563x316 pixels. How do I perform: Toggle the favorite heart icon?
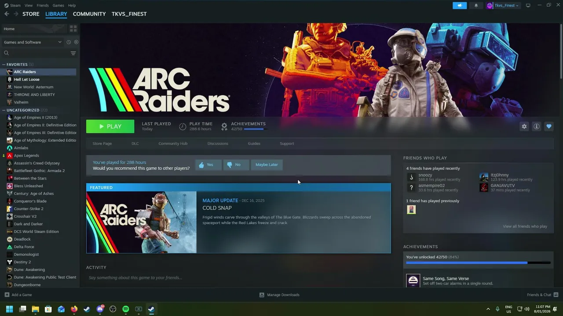click(x=548, y=126)
